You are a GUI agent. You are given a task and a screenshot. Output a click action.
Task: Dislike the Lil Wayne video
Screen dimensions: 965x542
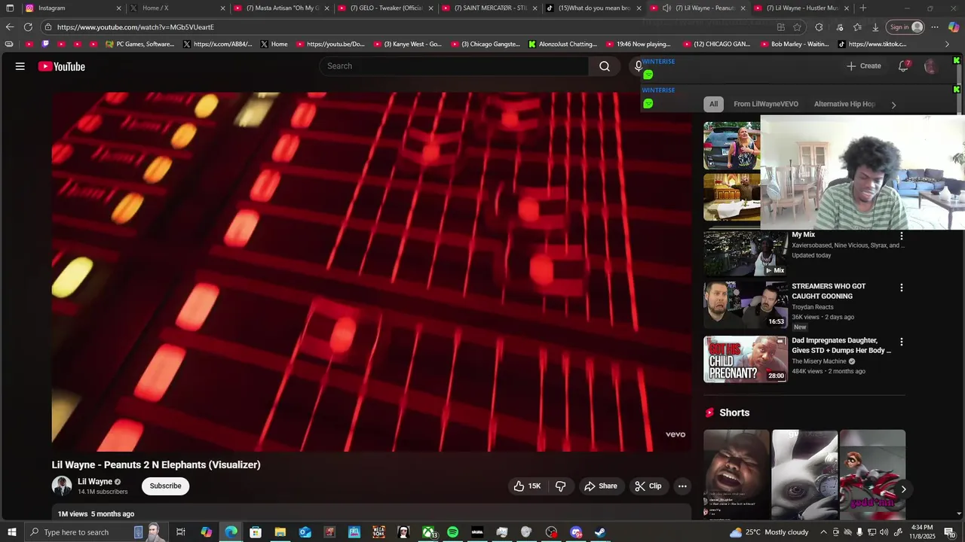560,486
